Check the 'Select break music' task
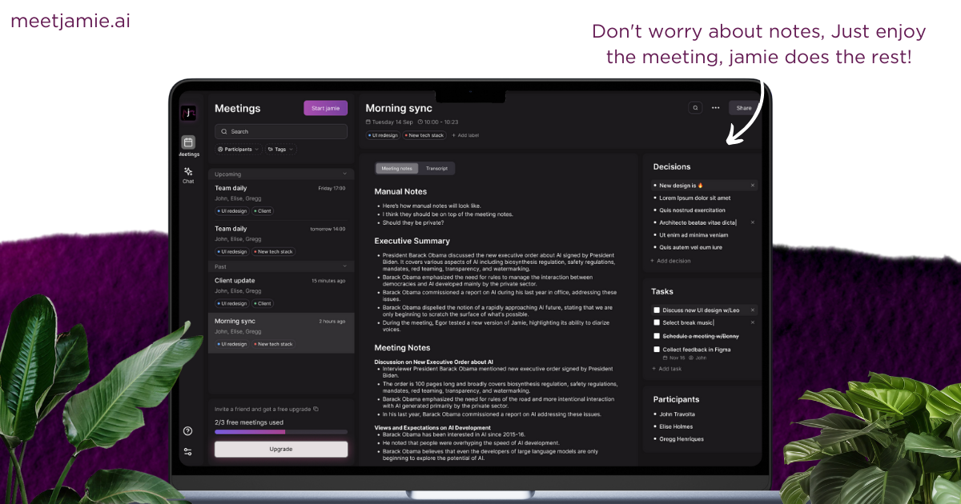The width and height of the screenshot is (961, 504). coord(657,322)
